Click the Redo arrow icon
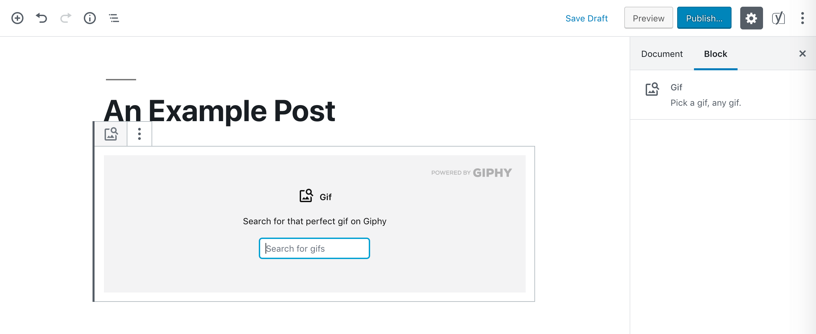Viewport: 816px width, 334px height. [66, 18]
